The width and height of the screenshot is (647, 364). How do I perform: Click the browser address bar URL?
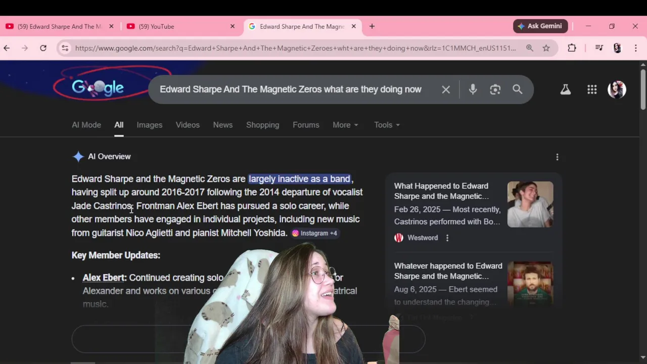(x=296, y=48)
